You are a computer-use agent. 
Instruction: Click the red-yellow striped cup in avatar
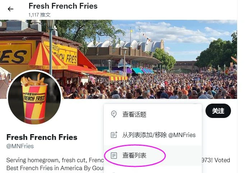[x=34, y=101]
